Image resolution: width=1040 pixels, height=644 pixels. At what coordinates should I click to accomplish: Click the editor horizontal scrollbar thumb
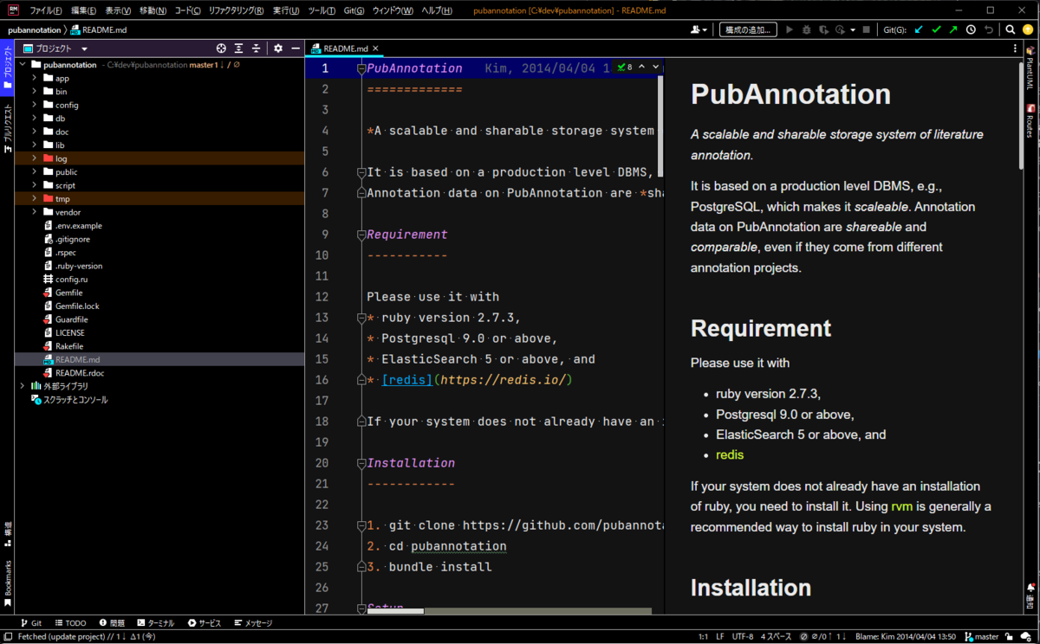pyautogui.click(x=395, y=611)
